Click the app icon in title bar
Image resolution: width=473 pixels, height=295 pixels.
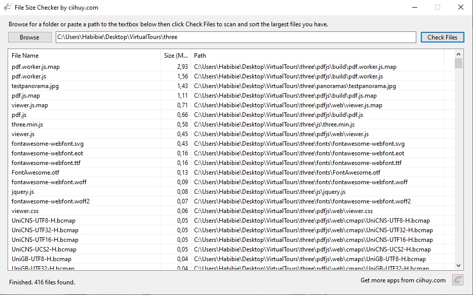[8, 8]
